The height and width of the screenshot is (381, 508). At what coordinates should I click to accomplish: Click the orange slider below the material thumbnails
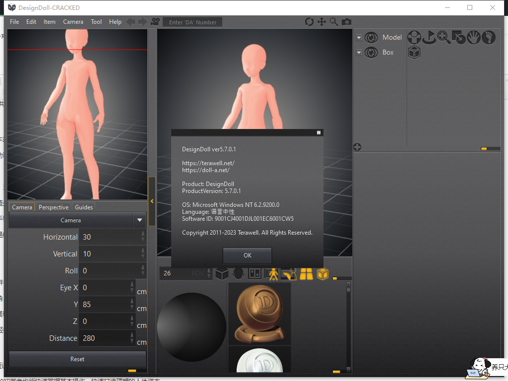click(336, 372)
